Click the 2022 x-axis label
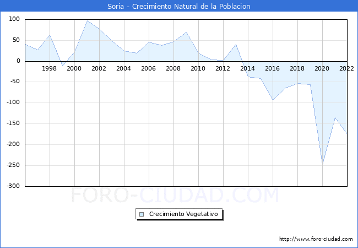This screenshot has height=248, width=358. 346,68
